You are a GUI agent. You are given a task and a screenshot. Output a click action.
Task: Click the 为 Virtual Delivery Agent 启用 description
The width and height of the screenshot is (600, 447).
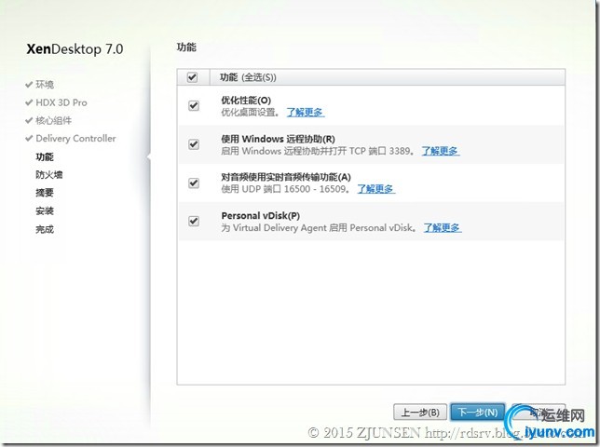point(320,228)
